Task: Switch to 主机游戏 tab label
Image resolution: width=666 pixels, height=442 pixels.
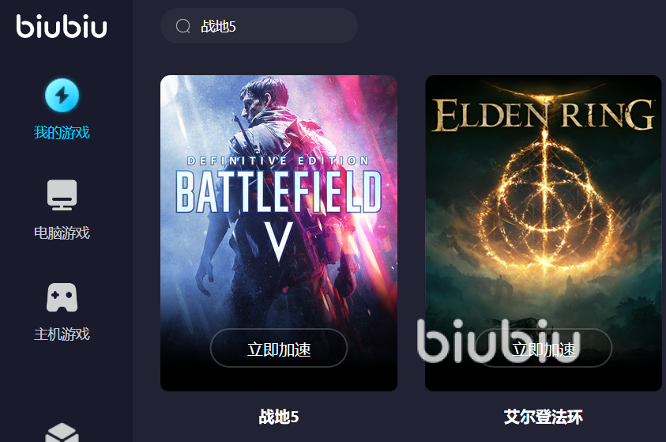Action: click(x=62, y=334)
